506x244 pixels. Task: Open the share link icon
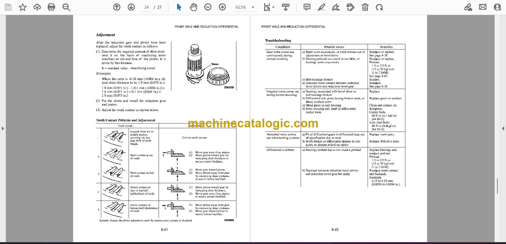tap(468, 7)
